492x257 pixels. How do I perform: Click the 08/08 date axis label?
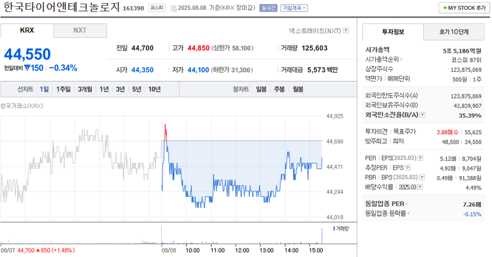(x=169, y=250)
